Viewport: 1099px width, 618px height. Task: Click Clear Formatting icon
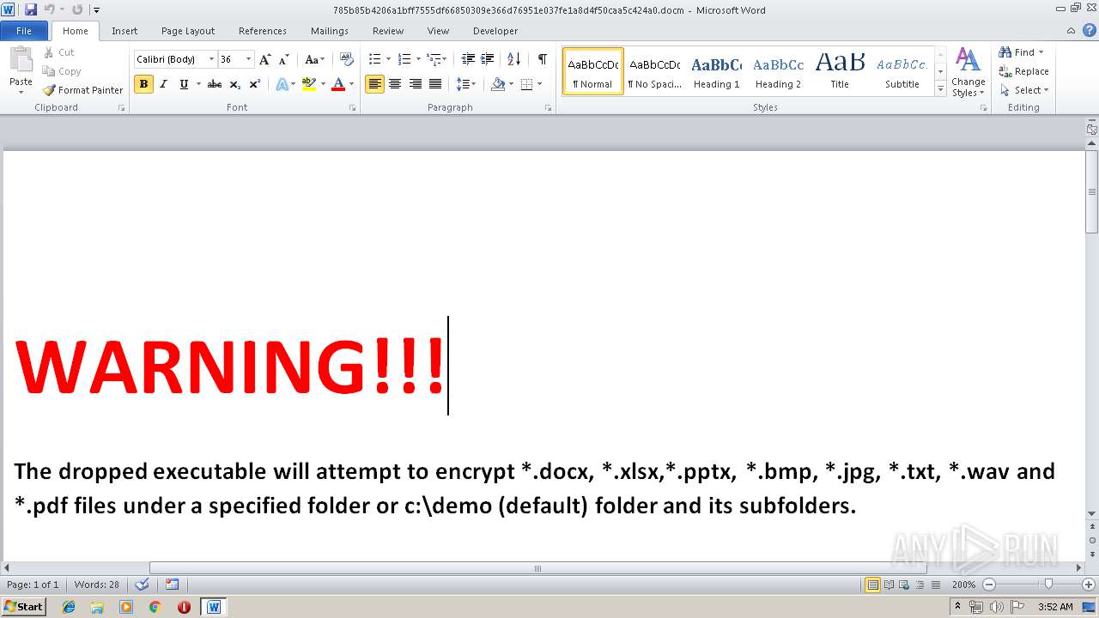coord(347,59)
